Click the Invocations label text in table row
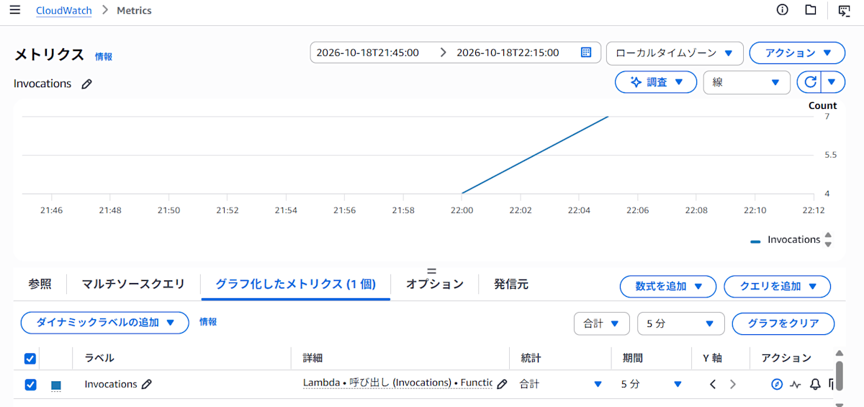The image size is (864, 407). tap(111, 384)
